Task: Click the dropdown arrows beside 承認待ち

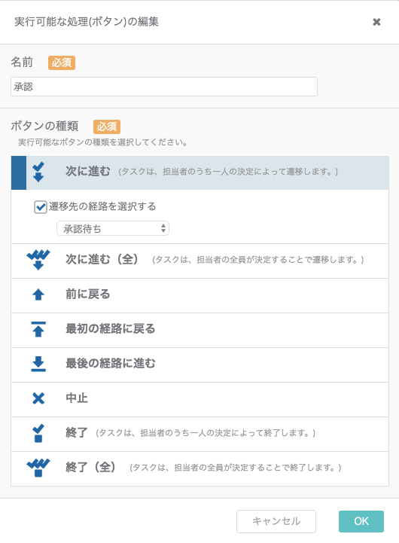Action: (163, 228)
